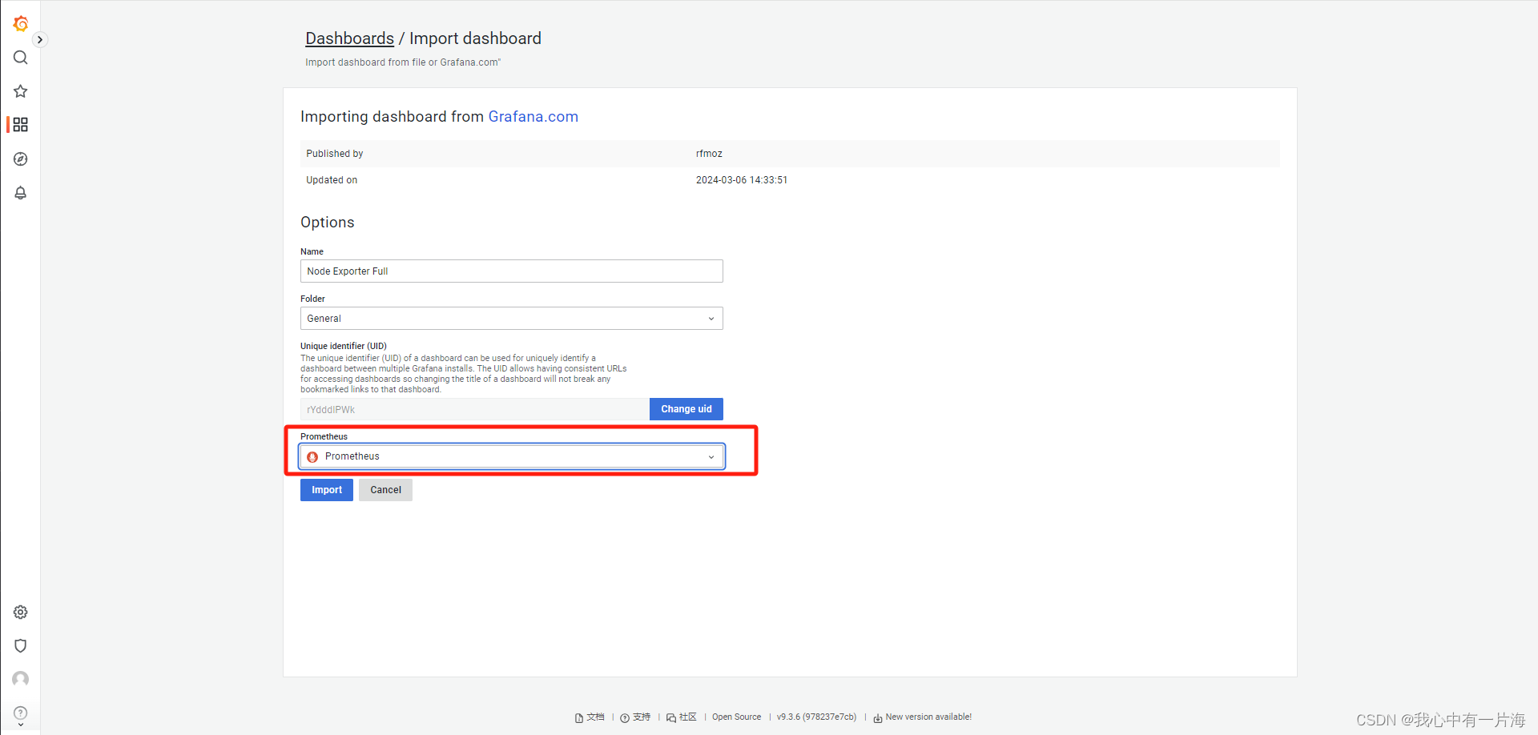The image size is (1538, 735).
Task: Open Server admin shield icon
Action: [x=21, y=646]
